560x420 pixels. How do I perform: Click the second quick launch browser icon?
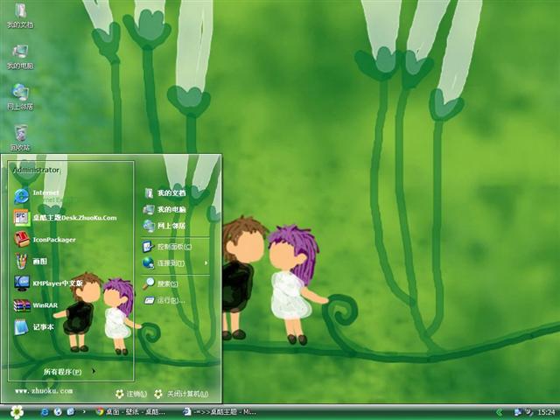[58, 412]
